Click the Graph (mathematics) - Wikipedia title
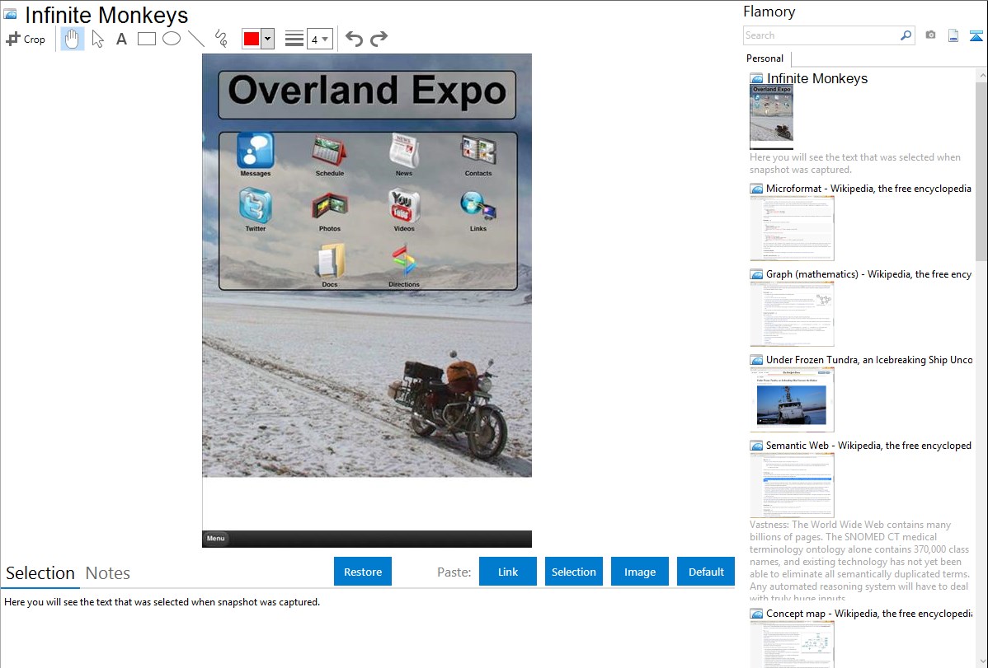This screenshot has width=988, height=668. 868,274
